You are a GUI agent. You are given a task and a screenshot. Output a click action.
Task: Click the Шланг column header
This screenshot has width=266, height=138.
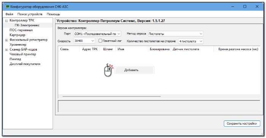108,49
